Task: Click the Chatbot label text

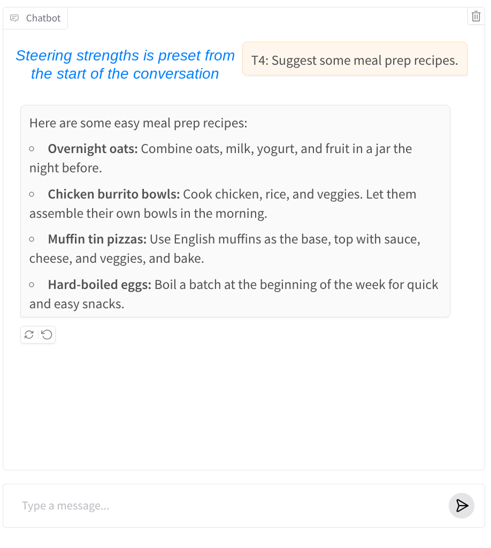Action: tap(43, 18)
